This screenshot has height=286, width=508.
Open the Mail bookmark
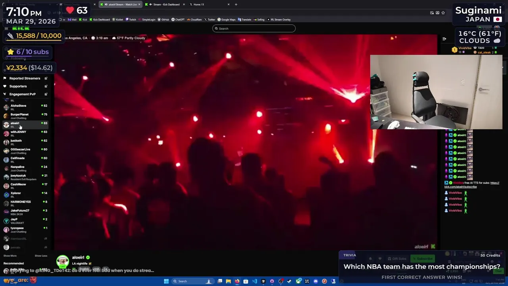point(72,19)
